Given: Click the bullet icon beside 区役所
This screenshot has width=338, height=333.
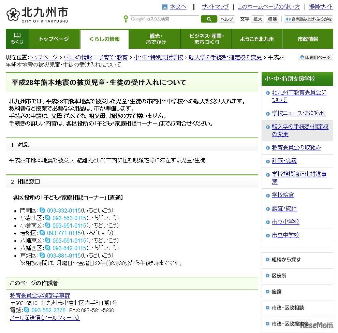Looking at the screenshot, I should (267, 275).
